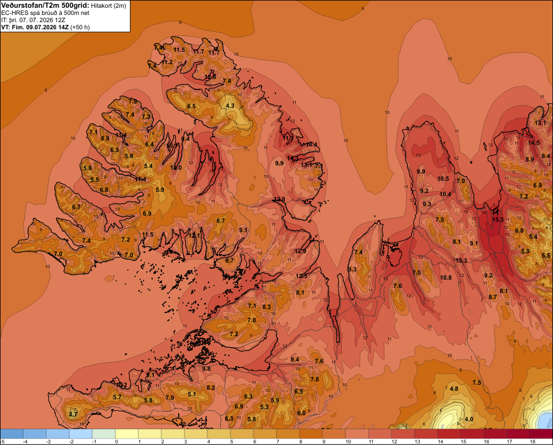Click the red legend swatch between 14 and 15
The image size is (553, 445).
click(449, 434)
